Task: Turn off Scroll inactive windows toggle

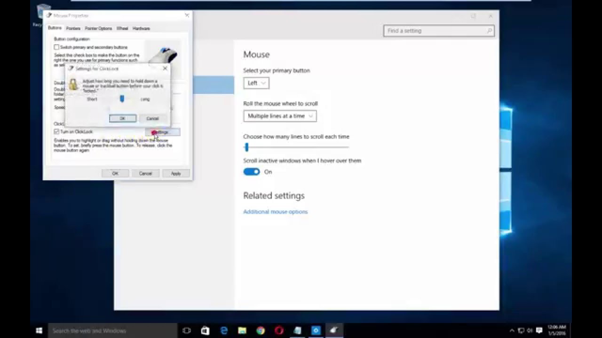Action: click(x=252, y=172)
